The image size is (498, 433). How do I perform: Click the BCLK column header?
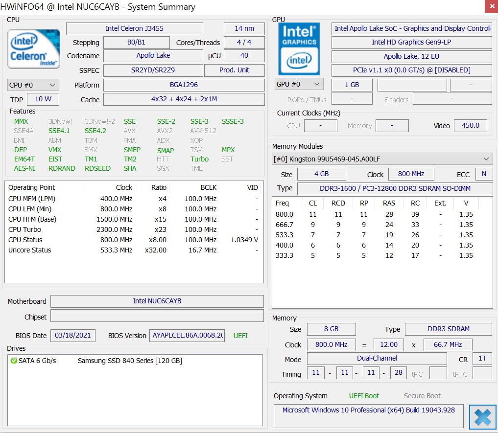point(194,187)
